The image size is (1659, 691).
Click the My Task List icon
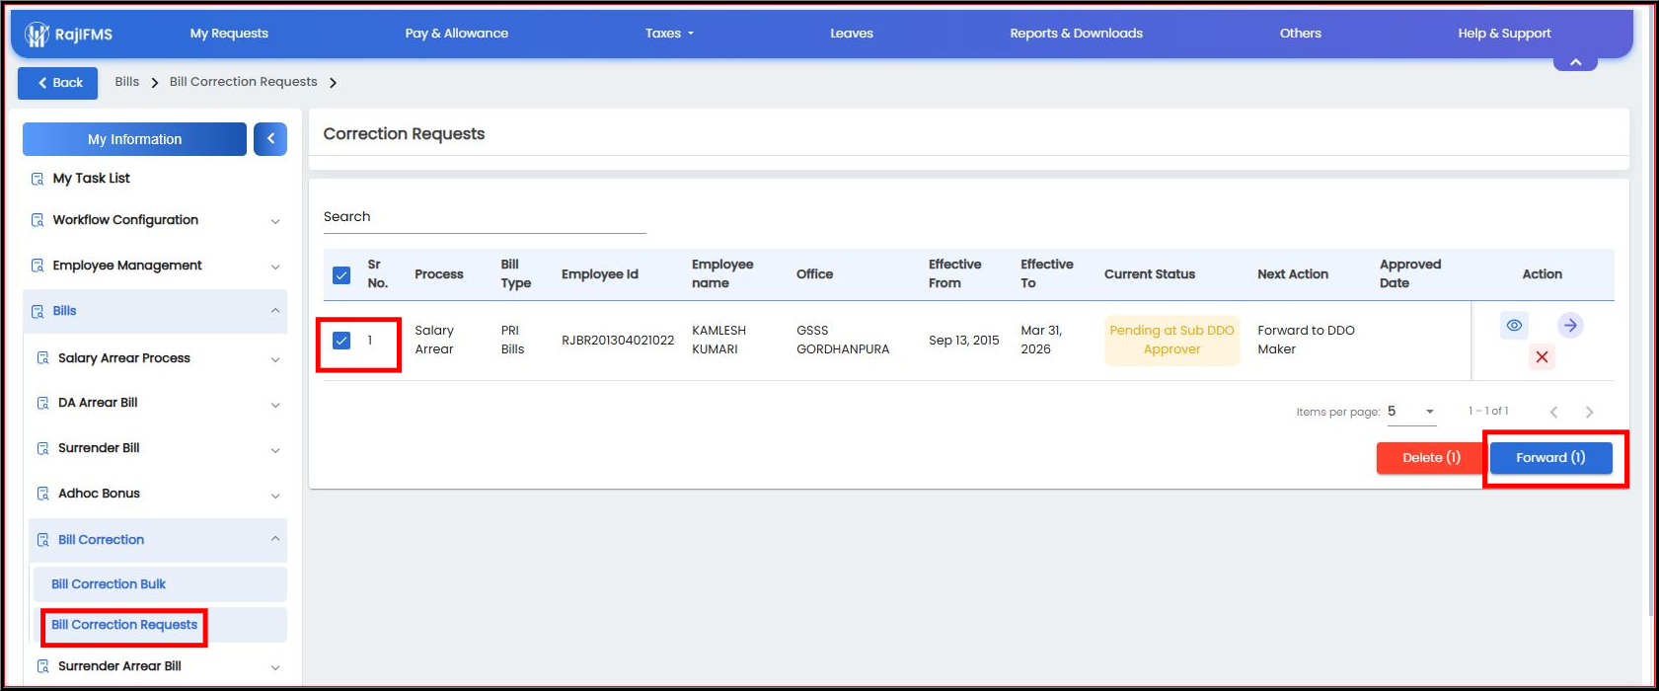(38, 179)
